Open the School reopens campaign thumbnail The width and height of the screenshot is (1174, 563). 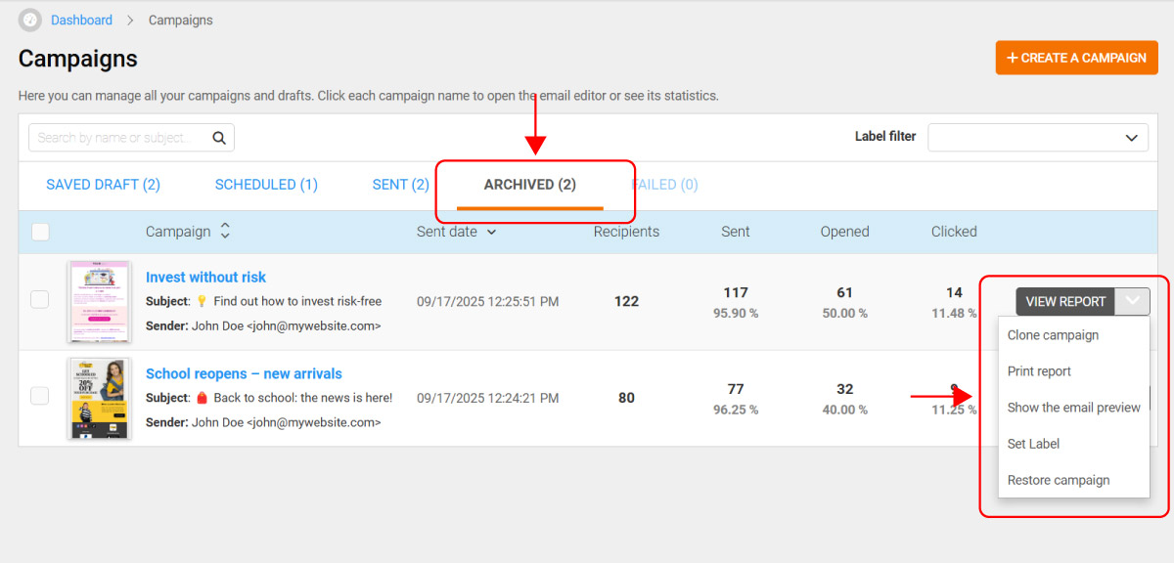[x=98, y=398]
